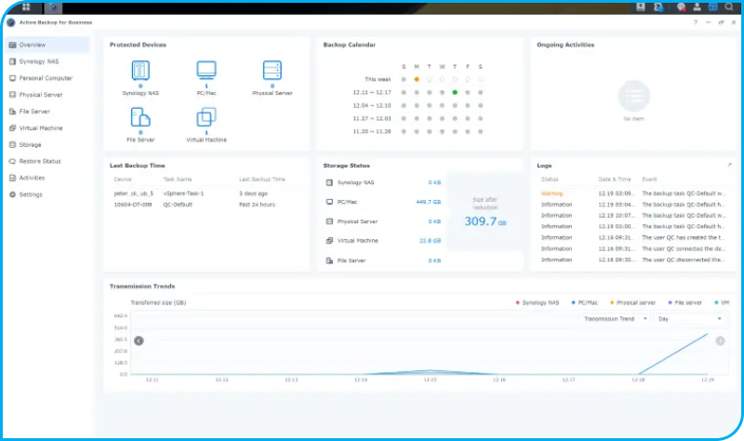744x441 pixels.
Task: Open Physical Server sidebar section
Action: pyautogui.click(x=47, y=95)
